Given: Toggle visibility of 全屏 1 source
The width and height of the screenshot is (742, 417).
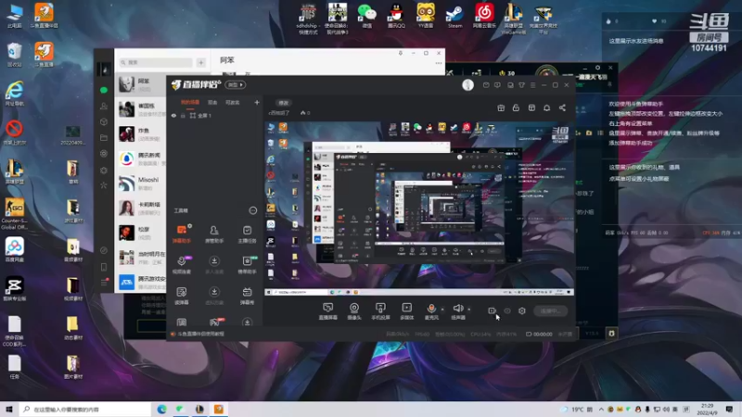Looking at the screenshot, I should (173, 115).
